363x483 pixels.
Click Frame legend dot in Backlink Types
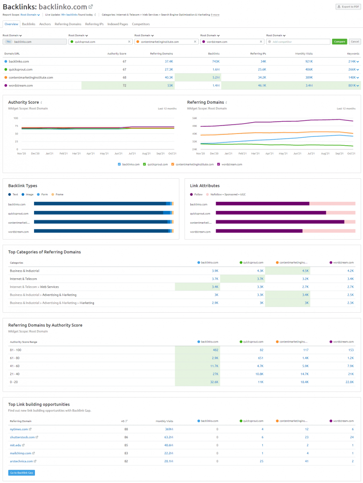53,194
